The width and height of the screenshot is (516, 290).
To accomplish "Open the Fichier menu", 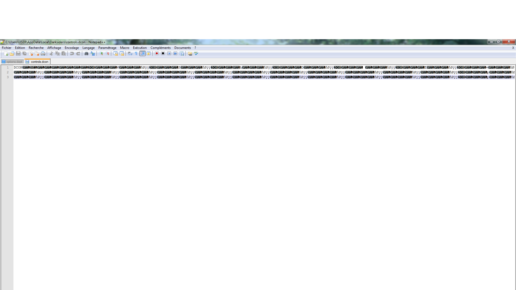I will pyautogui.click(x=7, y=48).
